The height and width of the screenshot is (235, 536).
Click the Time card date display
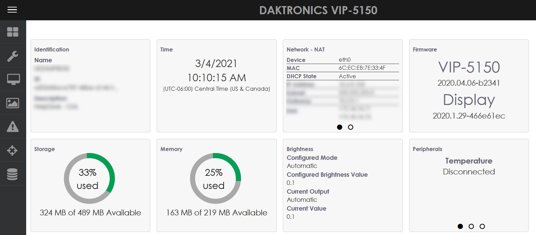216,63
